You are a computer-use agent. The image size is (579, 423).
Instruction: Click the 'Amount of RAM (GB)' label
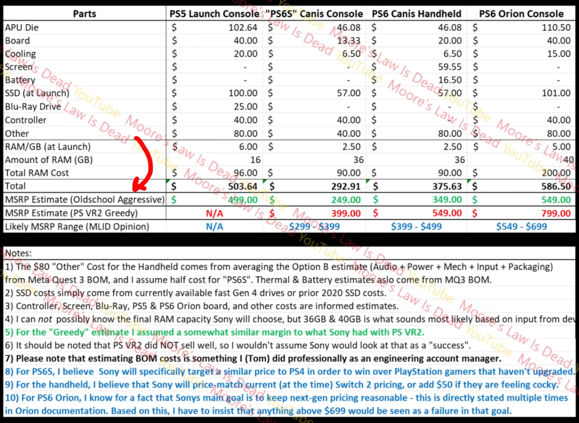(49, 160)
